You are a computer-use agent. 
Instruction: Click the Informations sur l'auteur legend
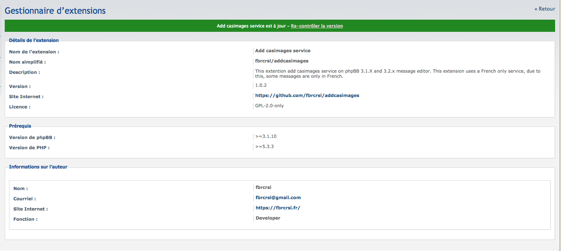click(x=38, y=167)
